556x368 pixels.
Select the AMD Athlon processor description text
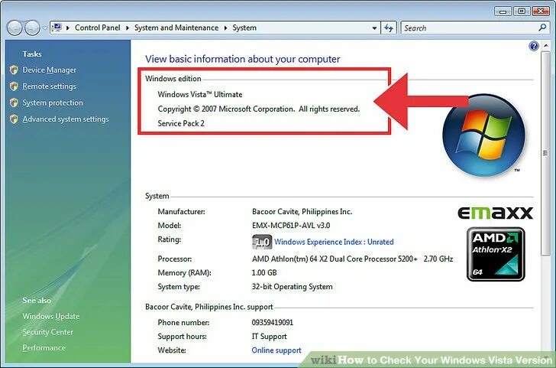352,259
